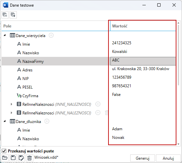Screen dimensions: 182x163
Task: Delete the test data file with bottom trash icon
Action: pos(29,158)
